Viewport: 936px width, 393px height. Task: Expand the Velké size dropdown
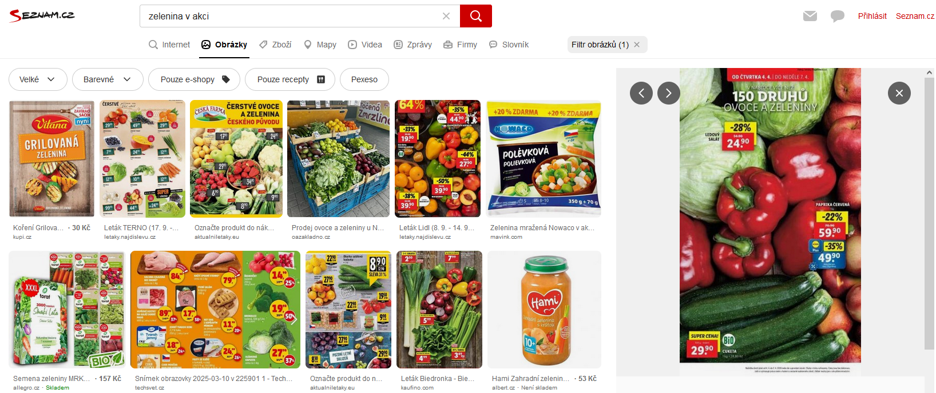coord(38,79)
